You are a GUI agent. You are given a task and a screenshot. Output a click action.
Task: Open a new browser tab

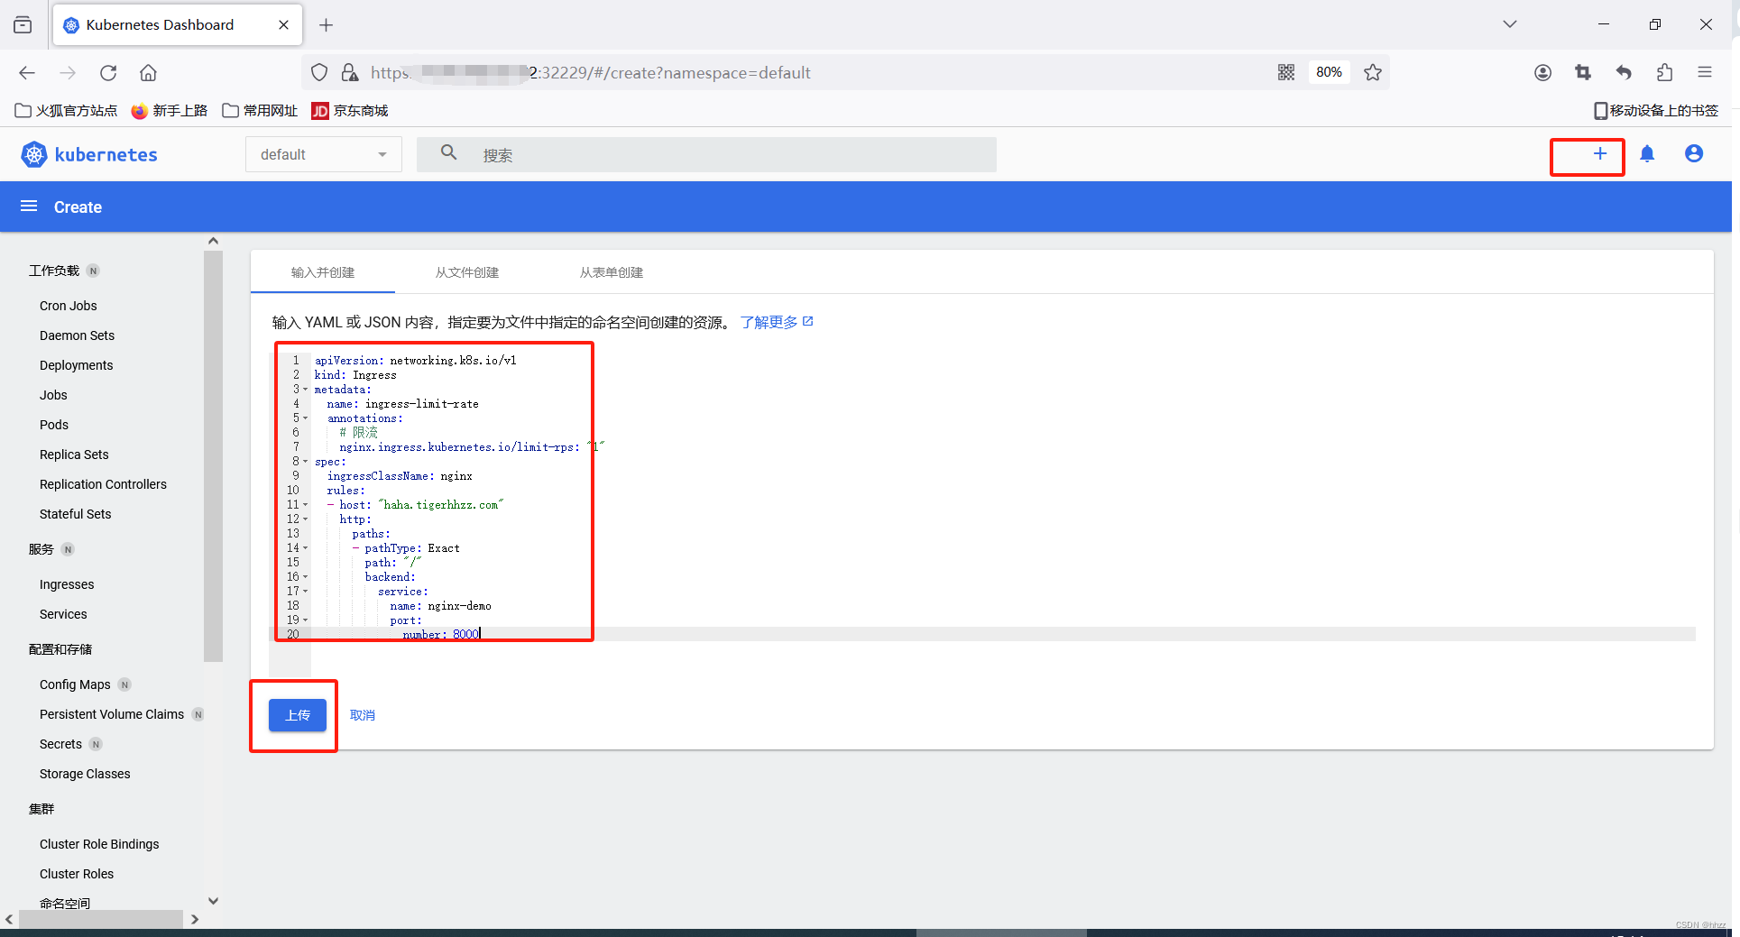[x=327, y=25]
